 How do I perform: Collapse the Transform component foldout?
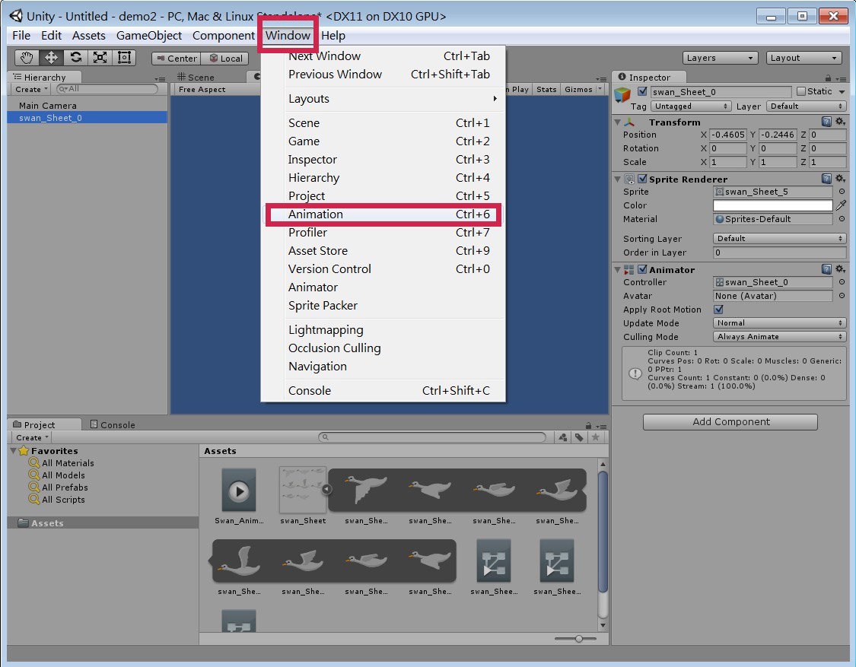click(617, 122)
